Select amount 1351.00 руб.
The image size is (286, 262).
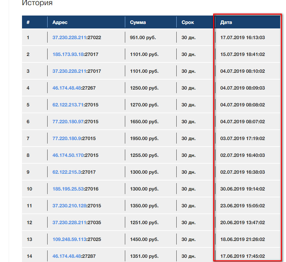coord(144,256)
